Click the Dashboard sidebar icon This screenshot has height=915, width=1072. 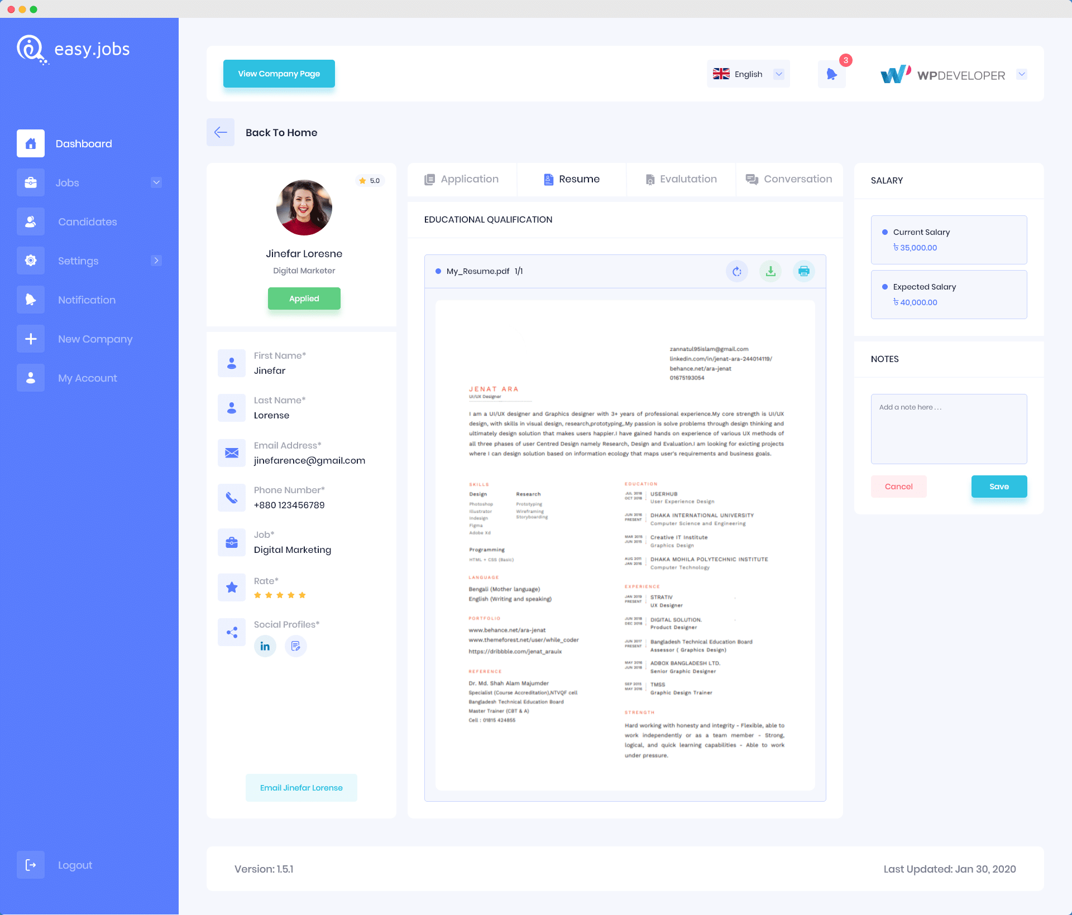coord(30,142)
